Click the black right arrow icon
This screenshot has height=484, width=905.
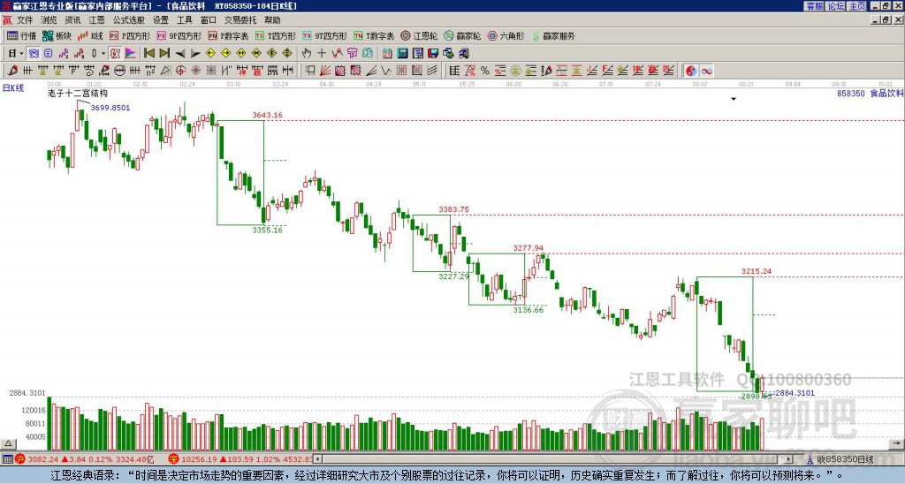click(x=195, y=53)
